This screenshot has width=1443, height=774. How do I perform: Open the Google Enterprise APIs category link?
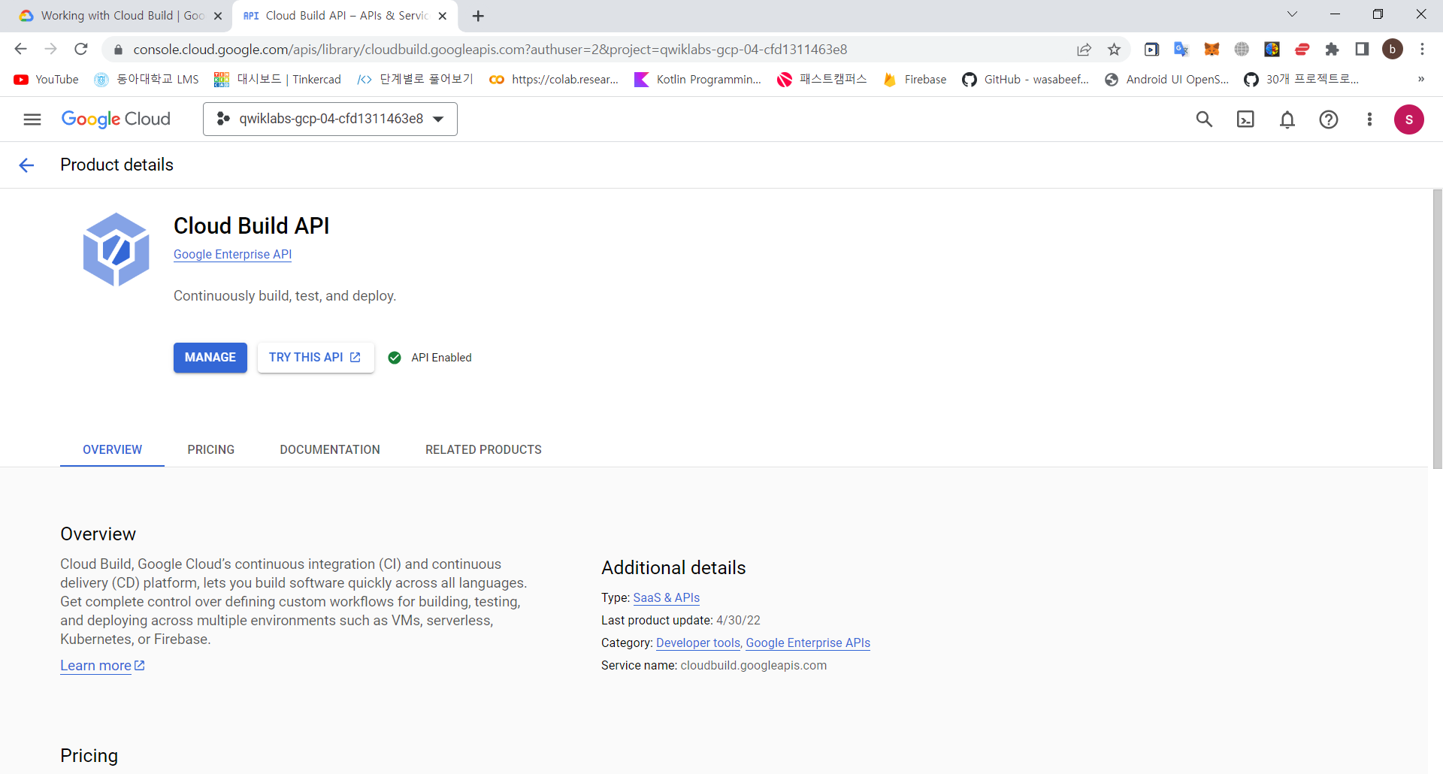[x=808, y=643]
